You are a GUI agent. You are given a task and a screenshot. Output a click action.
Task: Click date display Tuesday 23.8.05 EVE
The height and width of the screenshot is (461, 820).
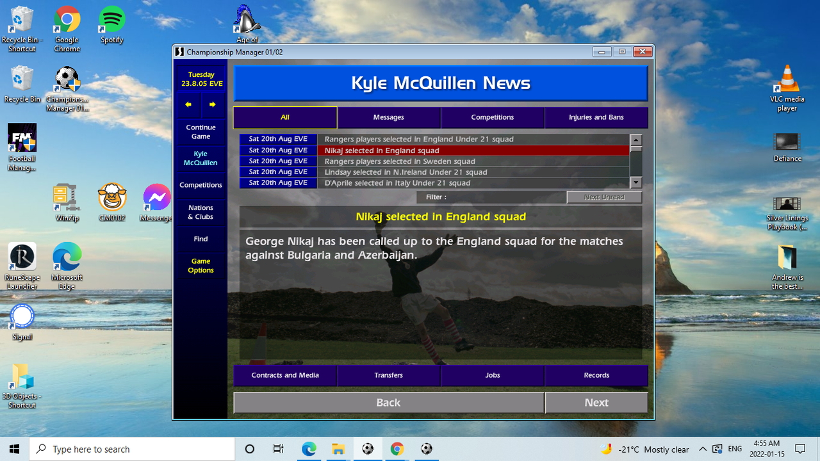click(x=201, y=79)
